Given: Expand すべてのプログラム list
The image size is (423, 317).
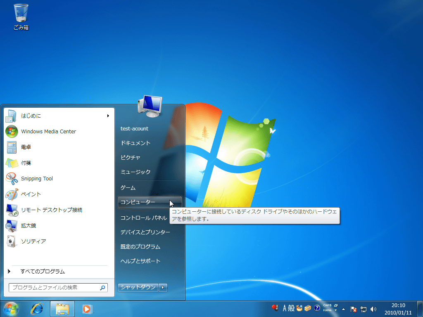Looking at the screenshot, I should tap(58, 272).
